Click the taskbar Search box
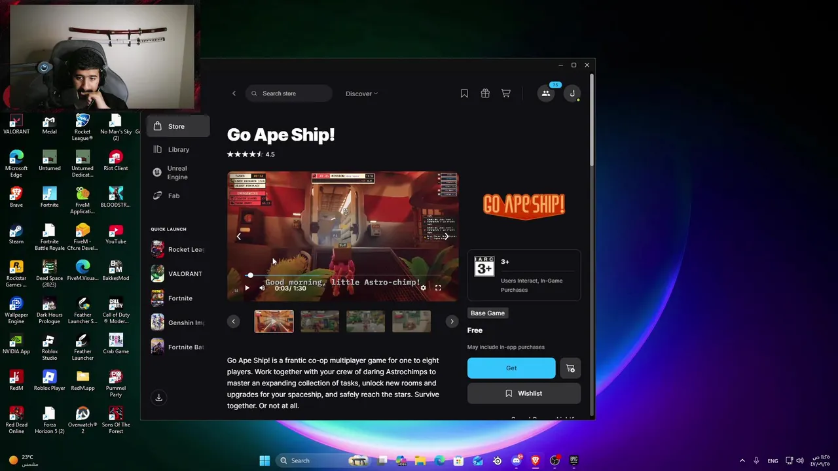 pyautogui.click(x=324, y=461)
